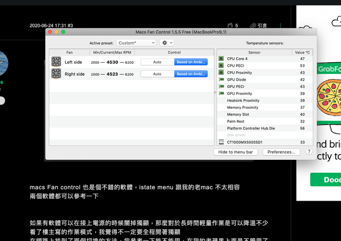Viewport: 341px width, 241px height.
Task: Click Right side current RPM 4523
Action: 112,74
